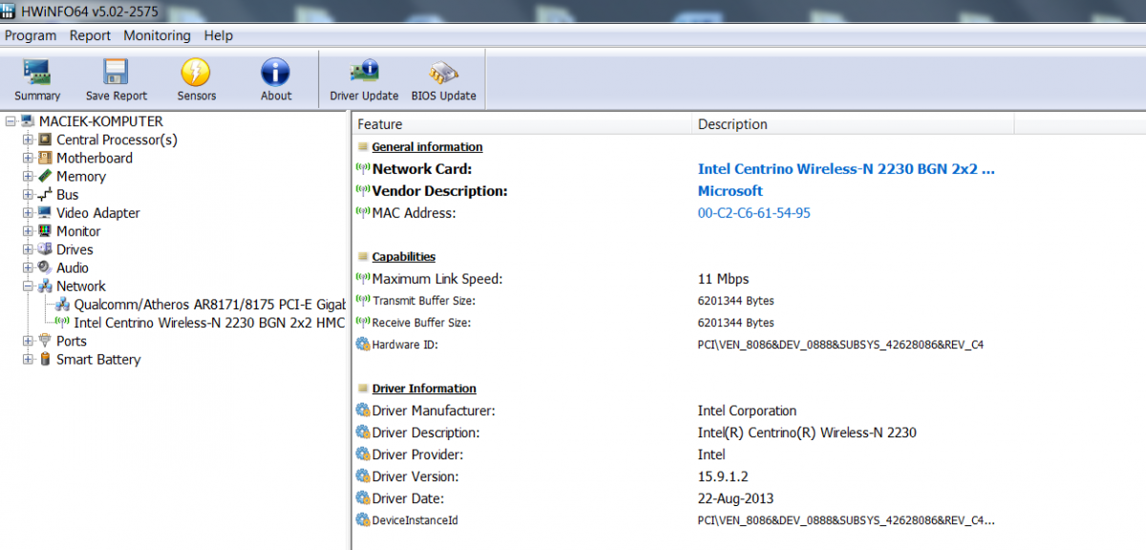Select the Motherboard tree label
Image resolution: width=1146 pixels, height=550 pixels.
(x=95, y=158)
